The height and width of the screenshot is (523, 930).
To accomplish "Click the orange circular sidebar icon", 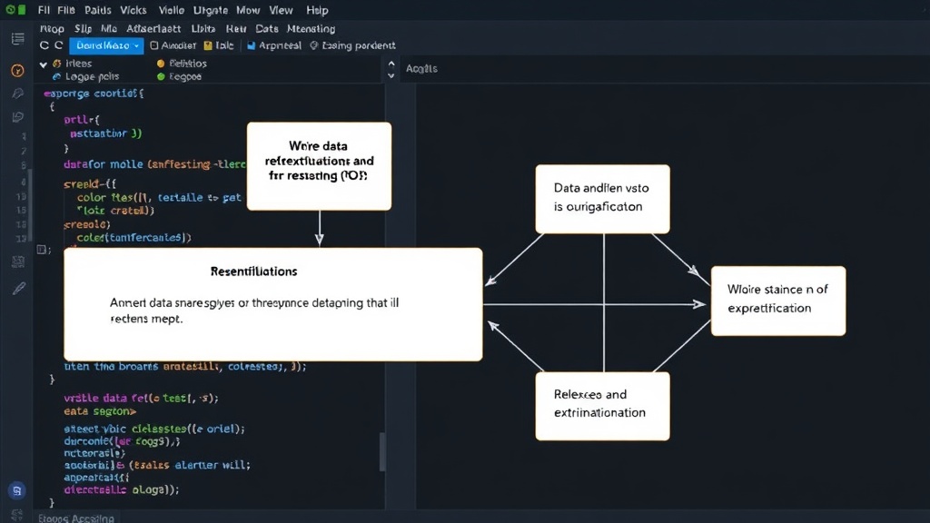I will [x=18, y=71].
